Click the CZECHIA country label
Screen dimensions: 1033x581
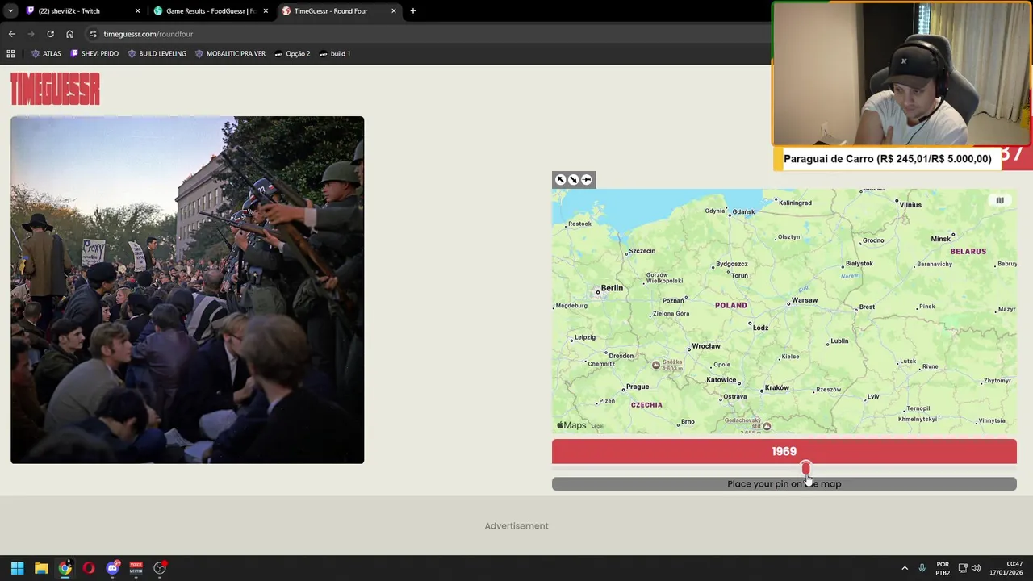(x=646, y=405)
